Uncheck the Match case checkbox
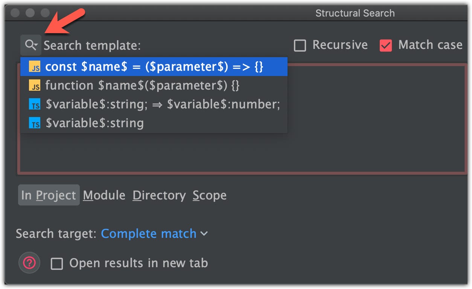472x289 pixels. [386, 46]
